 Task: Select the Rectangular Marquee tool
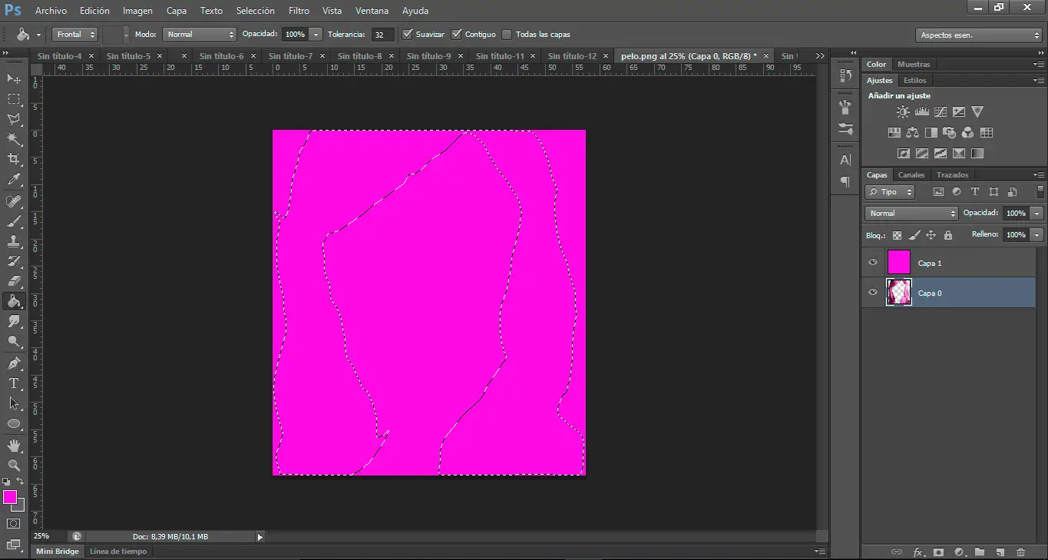(14, 99)
